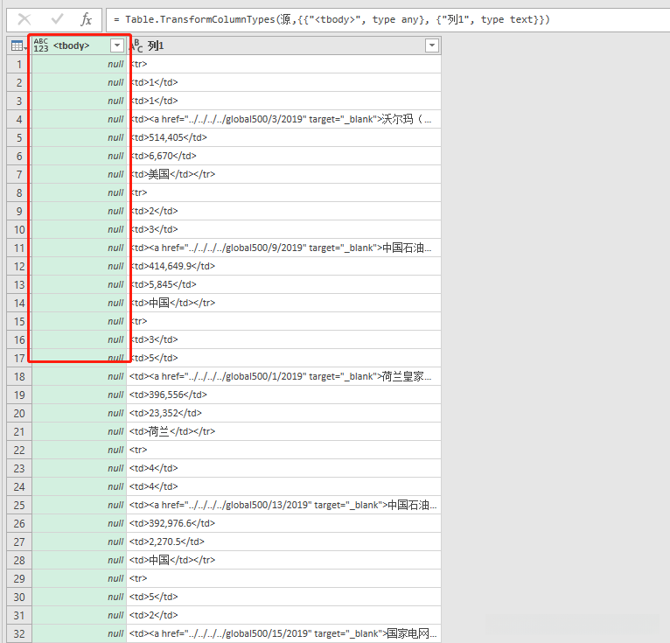Select row number 8
The width and height of the screenshot is (670, 643).
(x=19, y=192)
